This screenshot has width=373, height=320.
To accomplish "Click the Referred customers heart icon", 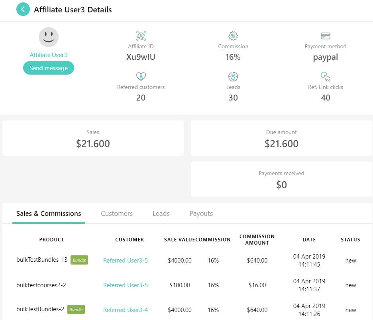I will [x=141, y=77].
